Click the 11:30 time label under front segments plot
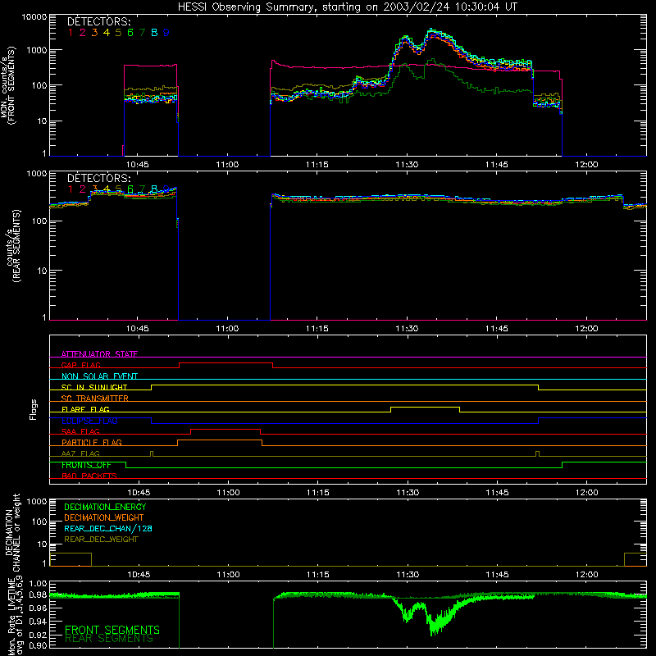The image size is (656, 656). pyautogui.click(x=407, y=165)
